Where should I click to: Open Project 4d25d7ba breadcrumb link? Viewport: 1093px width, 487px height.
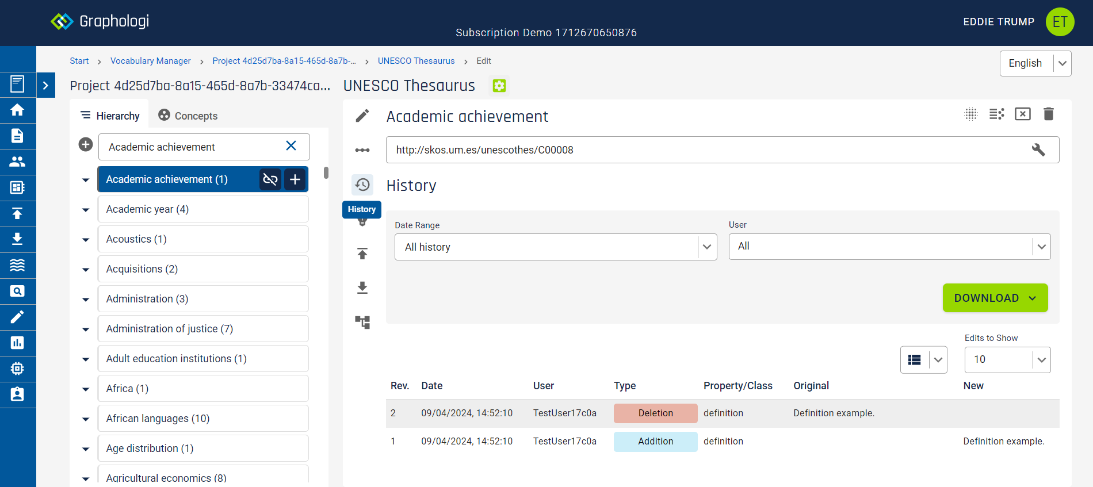(x=284, y=61)
